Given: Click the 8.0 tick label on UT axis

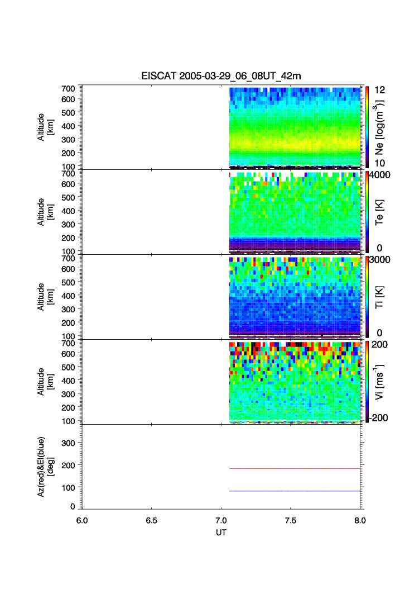Looking at the screenshot, I should click(x=360, y=520).
